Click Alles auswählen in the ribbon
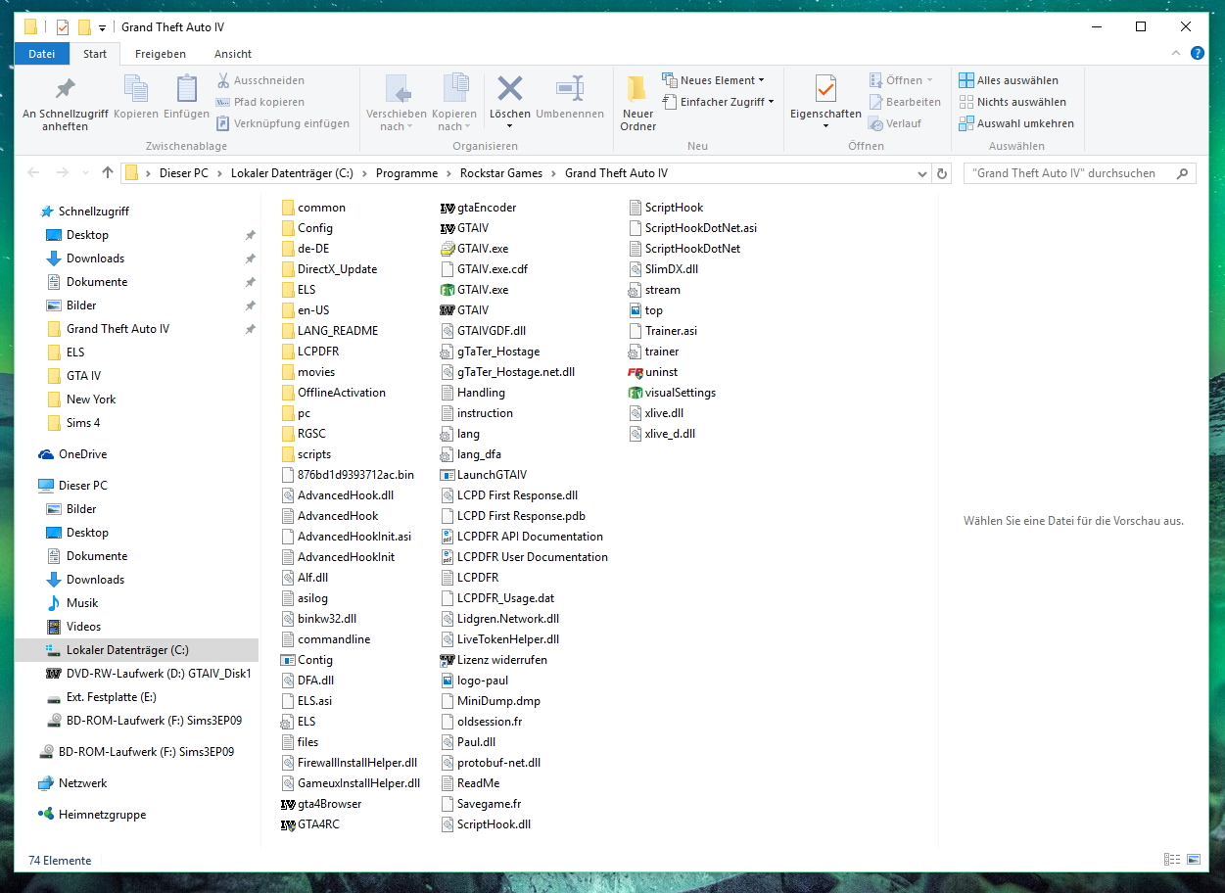 pos(1009,80)
